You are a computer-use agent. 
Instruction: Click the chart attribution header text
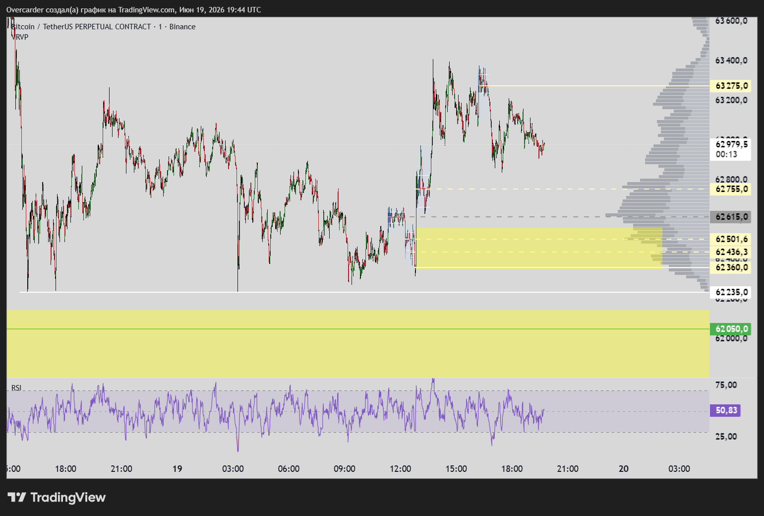(133, 10)
